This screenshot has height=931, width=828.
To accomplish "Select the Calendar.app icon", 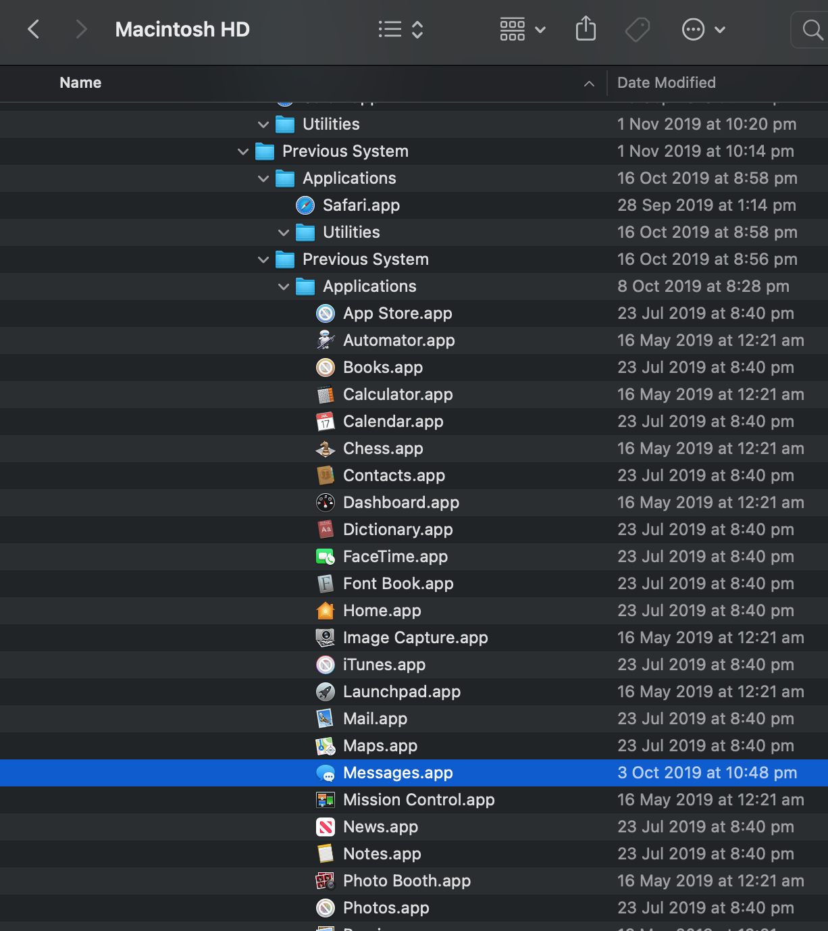I will point(326,422).
